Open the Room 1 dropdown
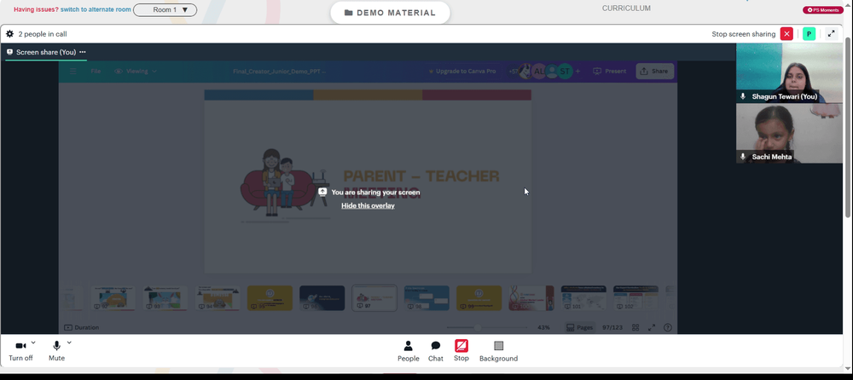 [x=165, y=9]
